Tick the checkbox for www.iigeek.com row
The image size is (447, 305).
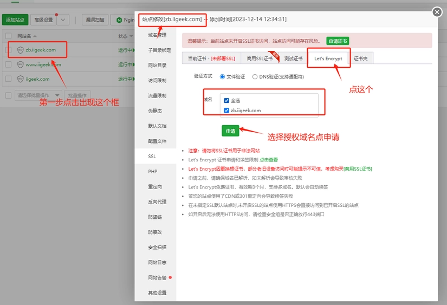click(x=8, y=64)
